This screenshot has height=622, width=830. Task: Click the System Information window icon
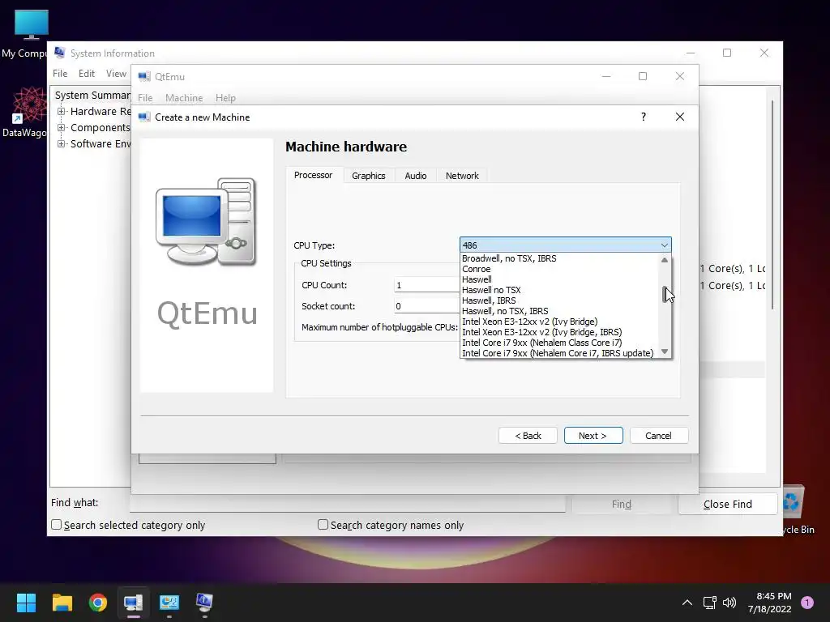[60, 53]
